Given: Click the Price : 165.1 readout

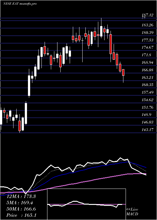Looking at the screenshot, I should [21, 215].
